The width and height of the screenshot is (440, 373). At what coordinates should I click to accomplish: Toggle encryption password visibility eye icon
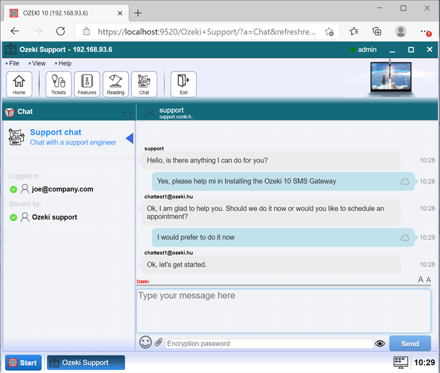380,343
